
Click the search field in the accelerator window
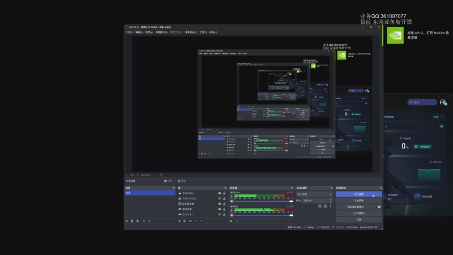pos(422,102)
